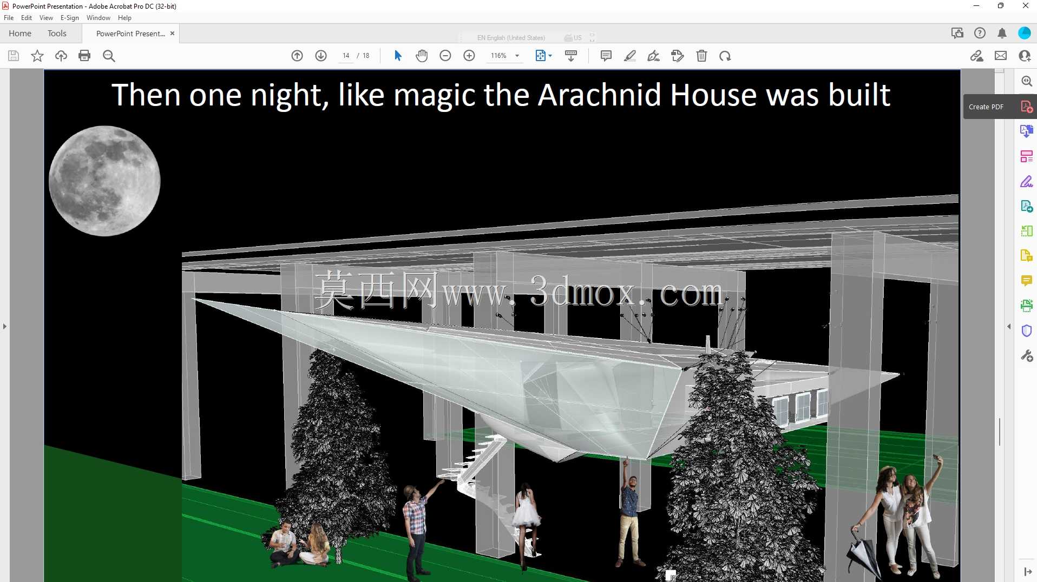The width and height of the screenshot is (1037, 582).
Task: Close the PowerPoint Present... document tab
Action: [173, 34]
